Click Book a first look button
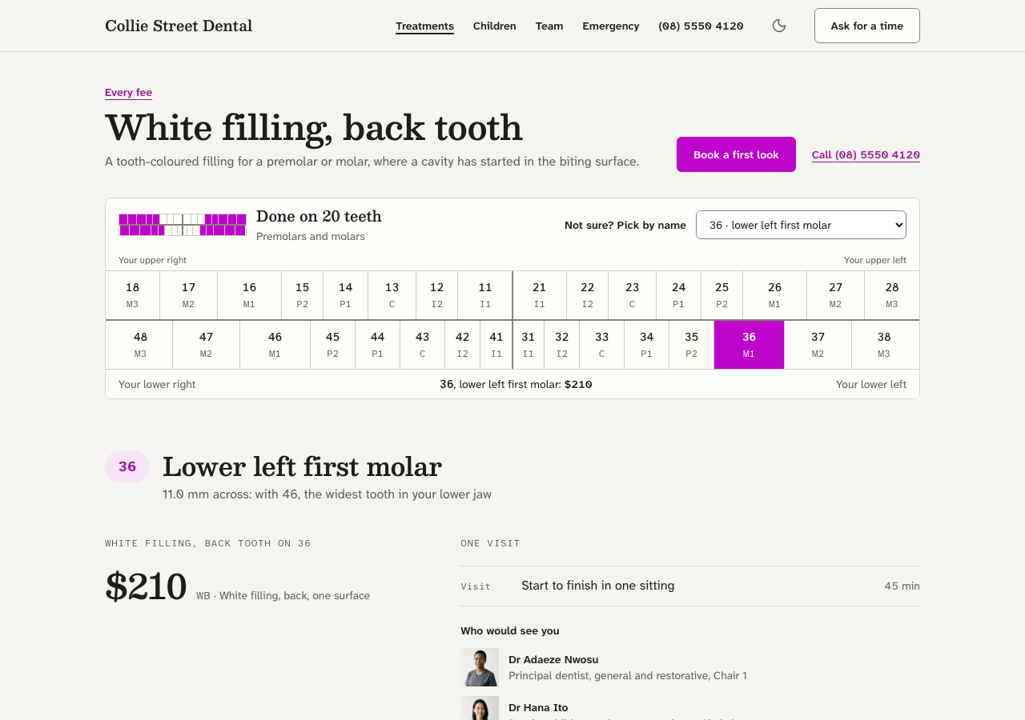 [736, 154]
